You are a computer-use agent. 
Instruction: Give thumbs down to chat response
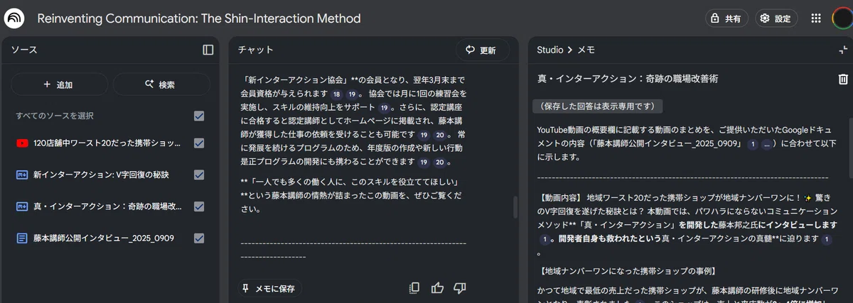[x=460, y=288]
